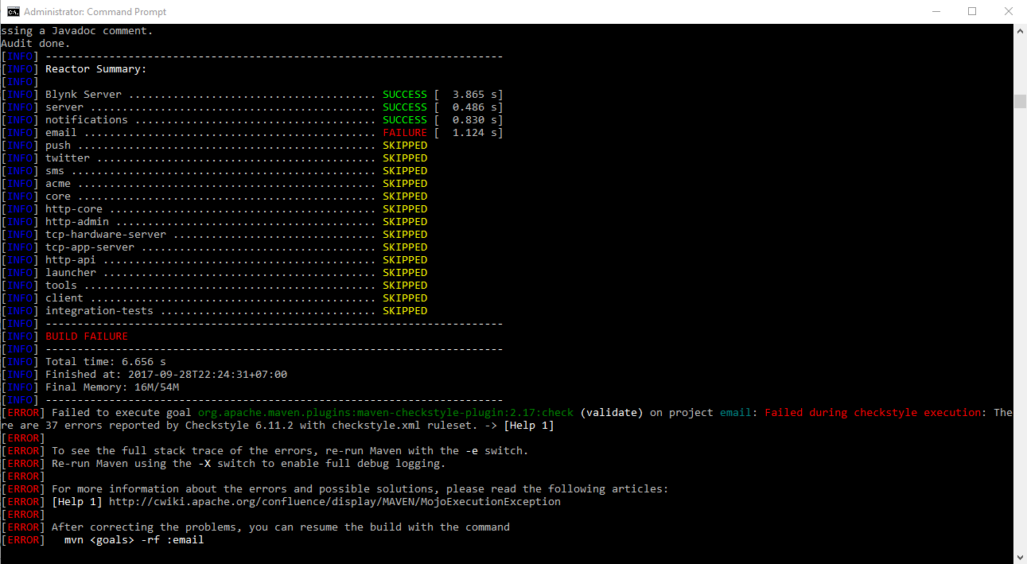
Task: Click the 'Blynk Server' module row
Action: pos(252,95)
